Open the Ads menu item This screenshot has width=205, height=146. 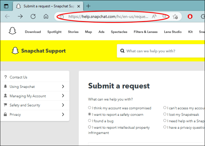coord(101,32)
